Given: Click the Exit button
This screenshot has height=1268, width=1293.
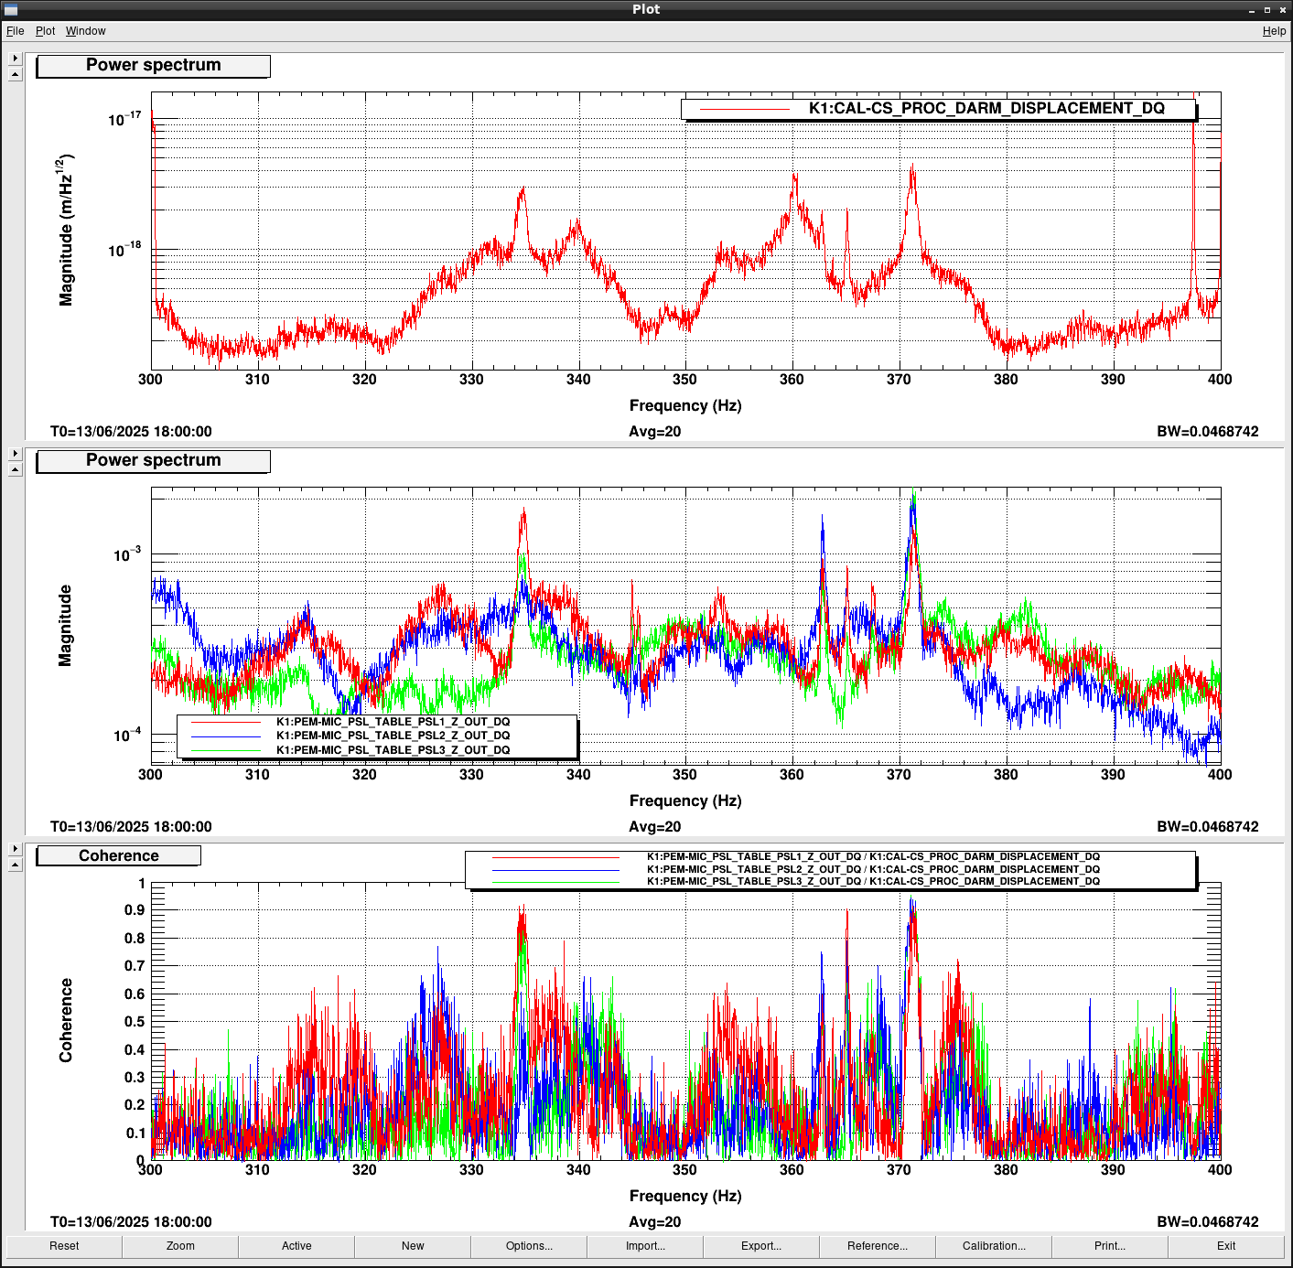Looking at the screenshot, I should (1226, 1246).
